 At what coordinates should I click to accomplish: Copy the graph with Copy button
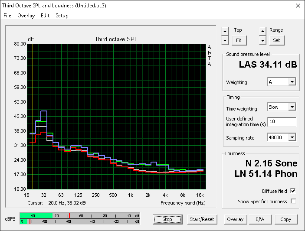tap(286, 219)
